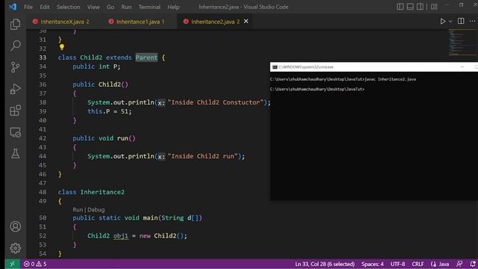Click the Ln 33, Col 28 status entry
The height and width of the screenshot is (269, 478).
coord(325,264)
